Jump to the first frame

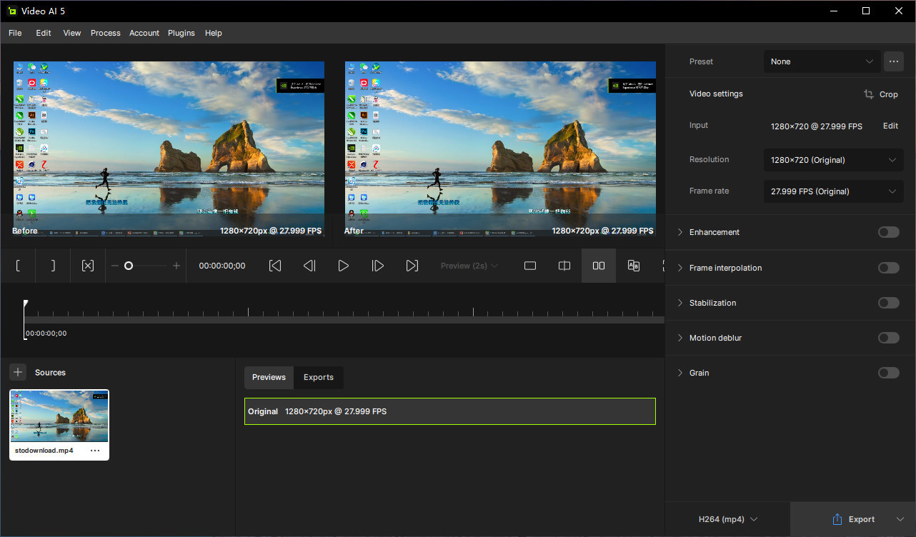pyautogui.click(x=275, y=266)
